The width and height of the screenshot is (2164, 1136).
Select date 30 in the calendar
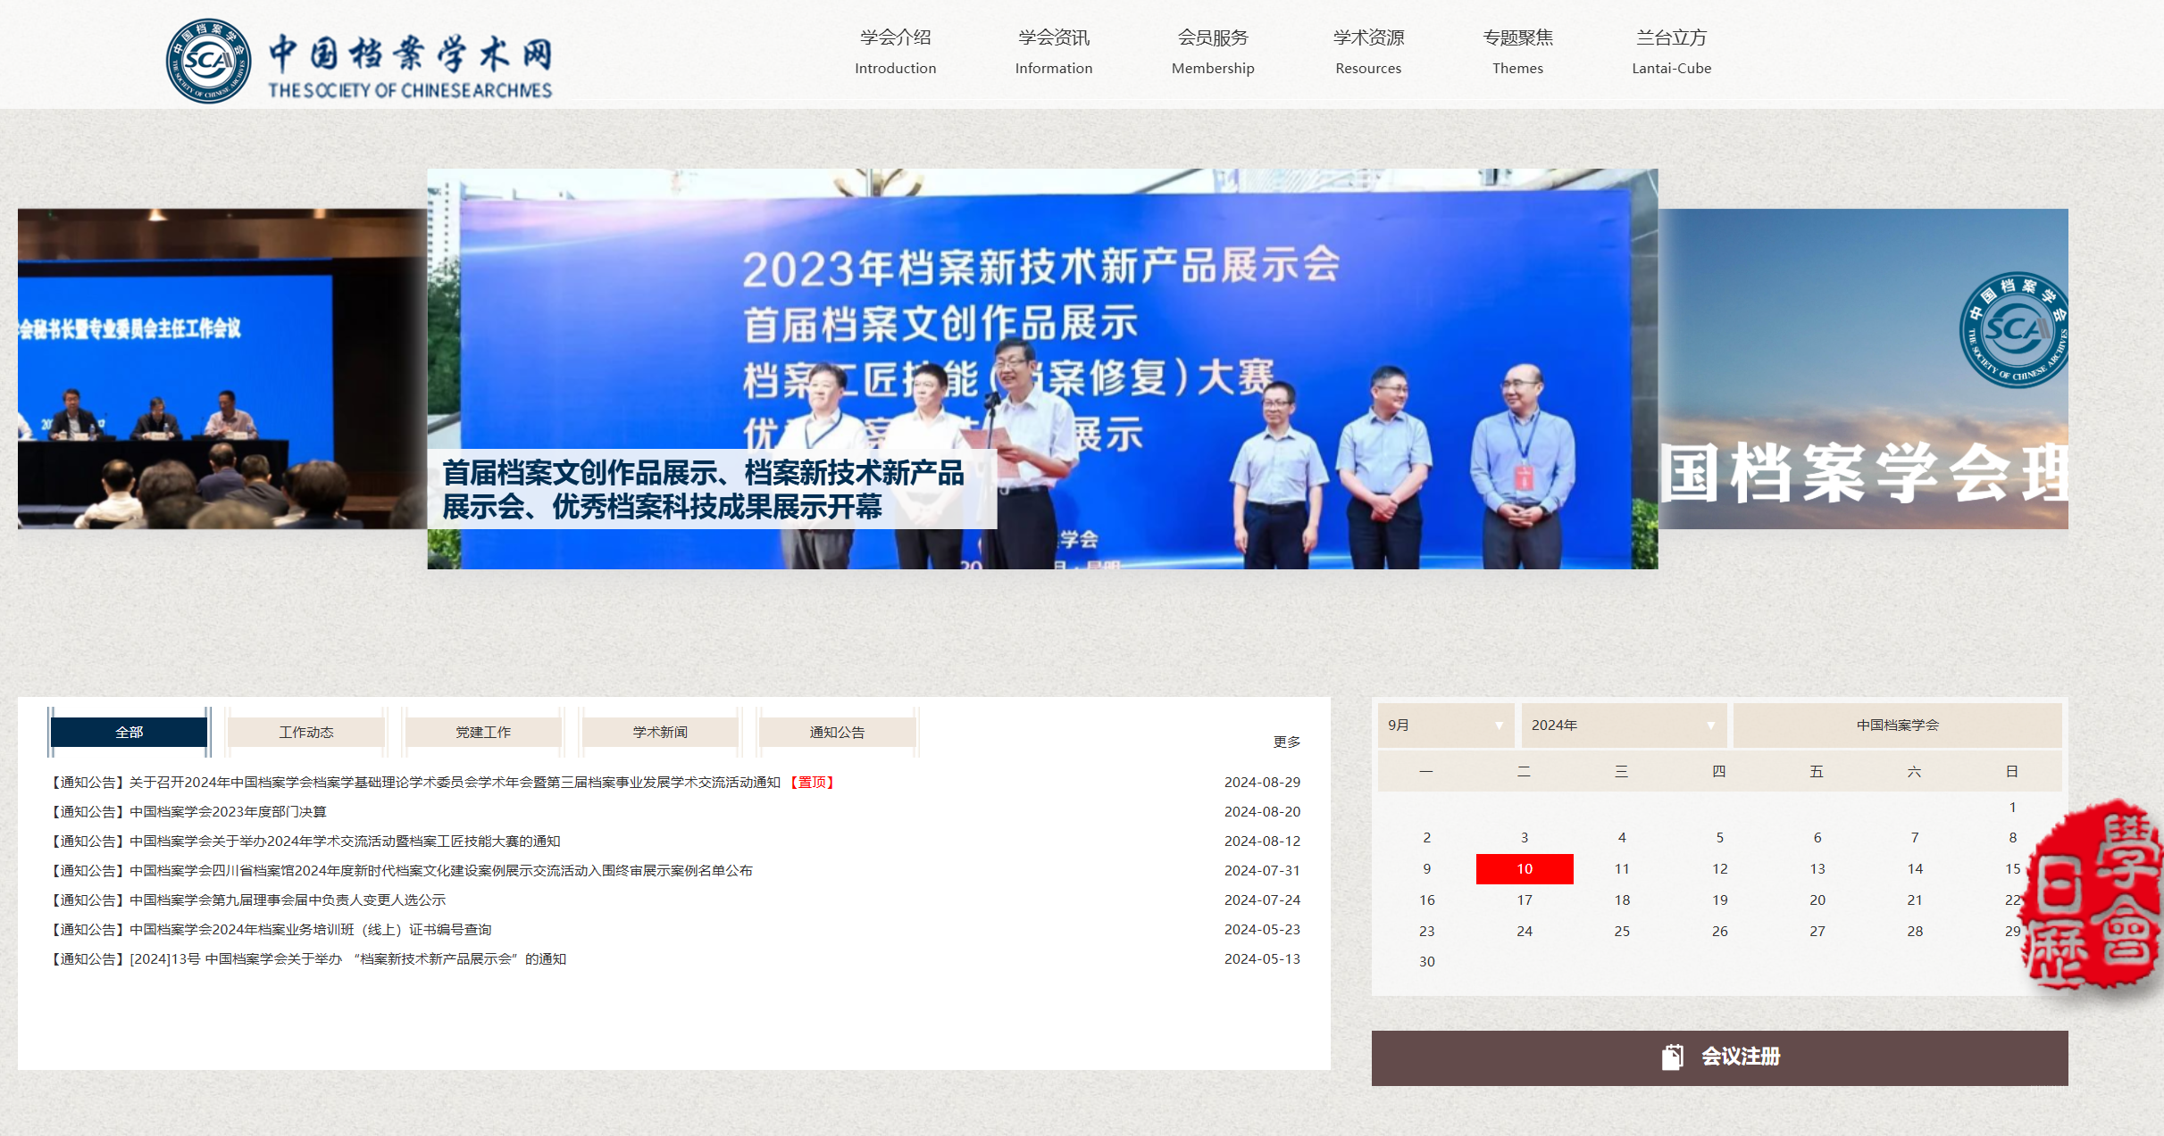pyautogui.click(x=1426, y=961)
